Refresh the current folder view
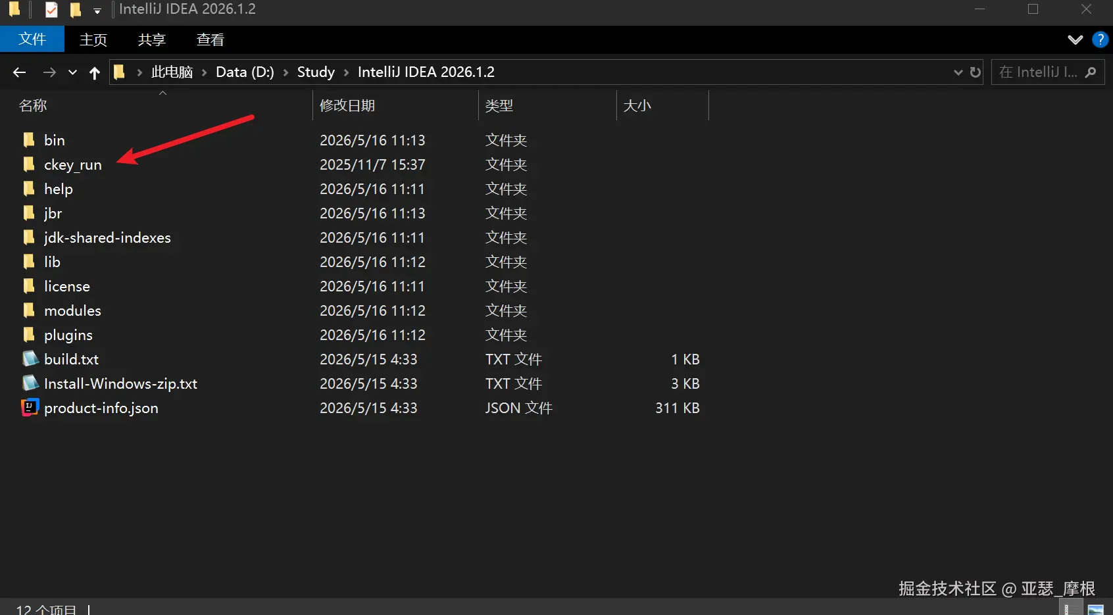Screen dimensions: 1113x615 976,72
